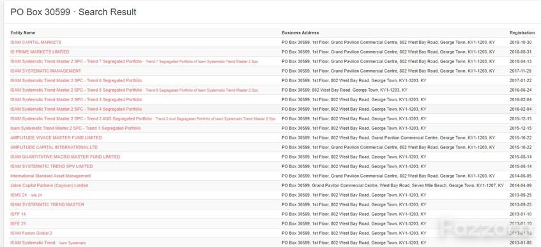Viewport: 541px width, 247px height.
Task: Select the ISFF 14 row registration date
Action: tap(521, 214)
